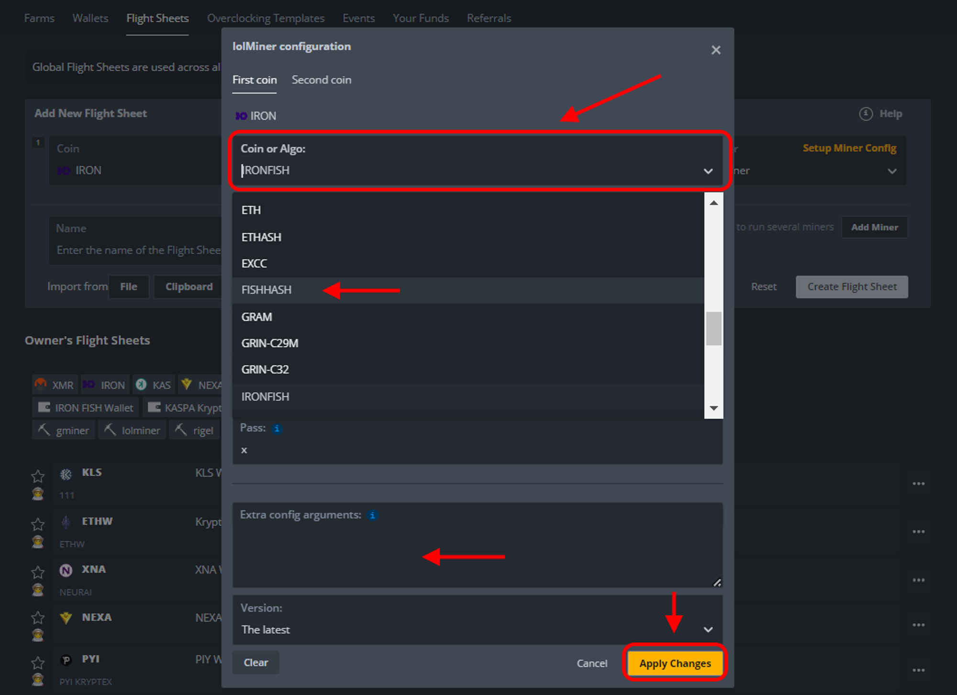Click the farm owner avatar under KLS star
This screenshot has height=695, width=957.
pos(38,494)
